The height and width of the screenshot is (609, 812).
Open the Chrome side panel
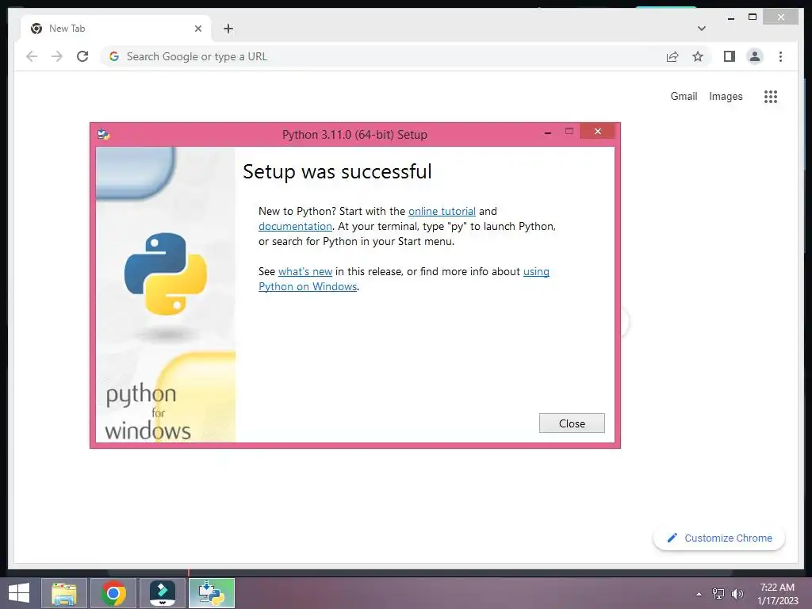(730, 56)
